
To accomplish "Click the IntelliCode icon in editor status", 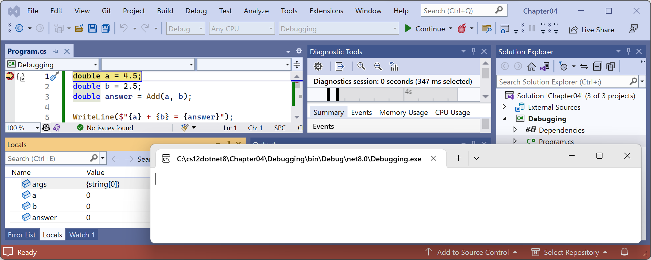I will tap(56, 128).
